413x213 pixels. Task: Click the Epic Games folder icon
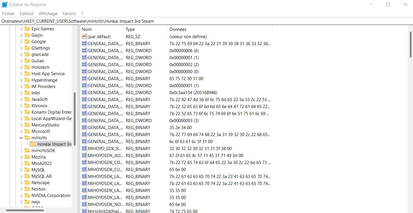27,29
